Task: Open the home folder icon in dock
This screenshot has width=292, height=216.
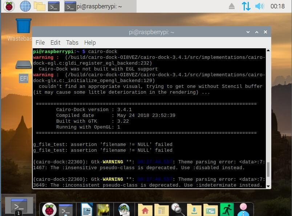Action: pos(145,210)
